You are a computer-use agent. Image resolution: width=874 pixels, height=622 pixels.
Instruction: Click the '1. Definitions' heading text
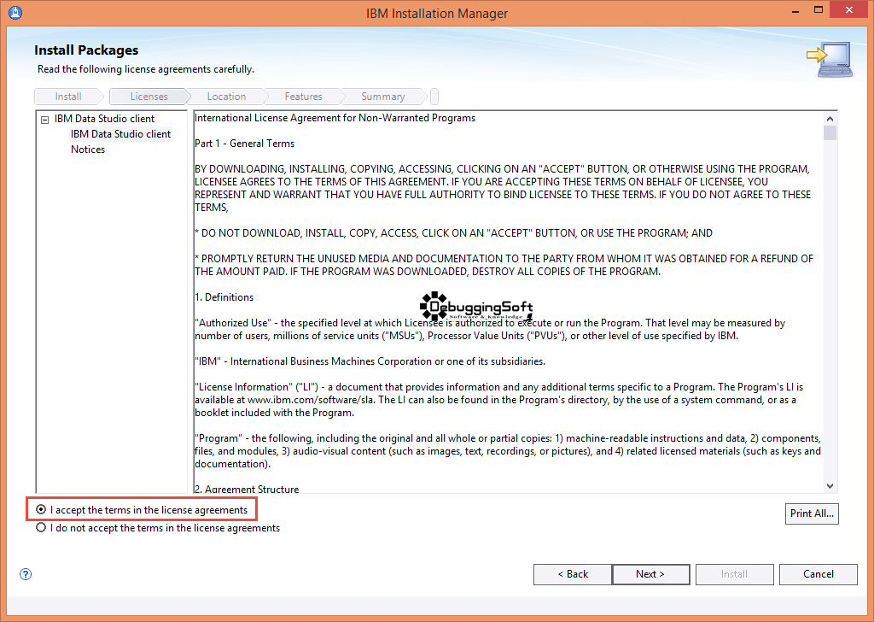click(x=224, y=297)
